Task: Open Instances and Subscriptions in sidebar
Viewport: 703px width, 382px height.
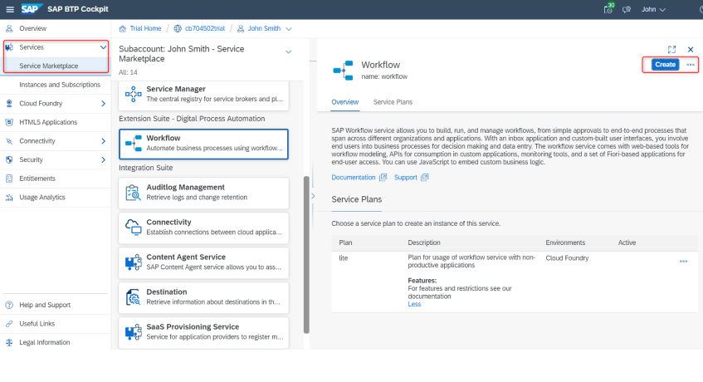Action: point(59,85)
